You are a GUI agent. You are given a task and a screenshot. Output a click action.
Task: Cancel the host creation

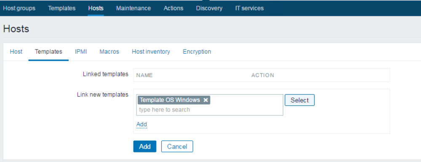coord(177,146)
